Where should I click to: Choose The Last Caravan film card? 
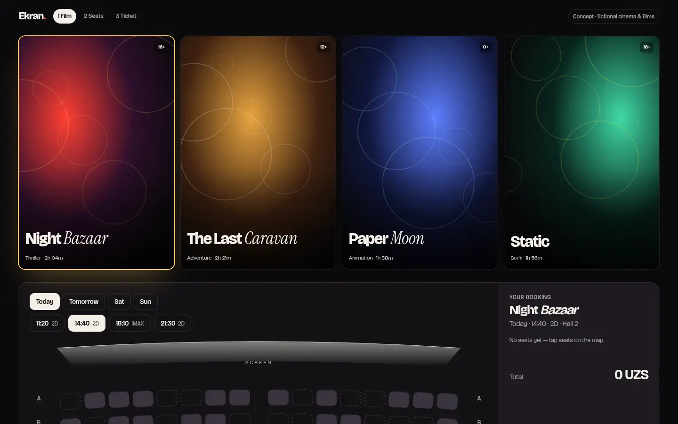[x=258, y=153]
